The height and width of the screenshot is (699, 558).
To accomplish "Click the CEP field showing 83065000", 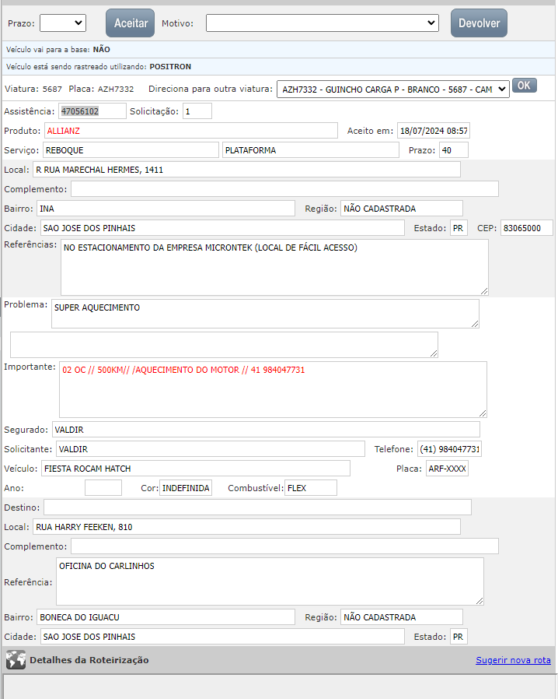I will (x=526, y=228).
